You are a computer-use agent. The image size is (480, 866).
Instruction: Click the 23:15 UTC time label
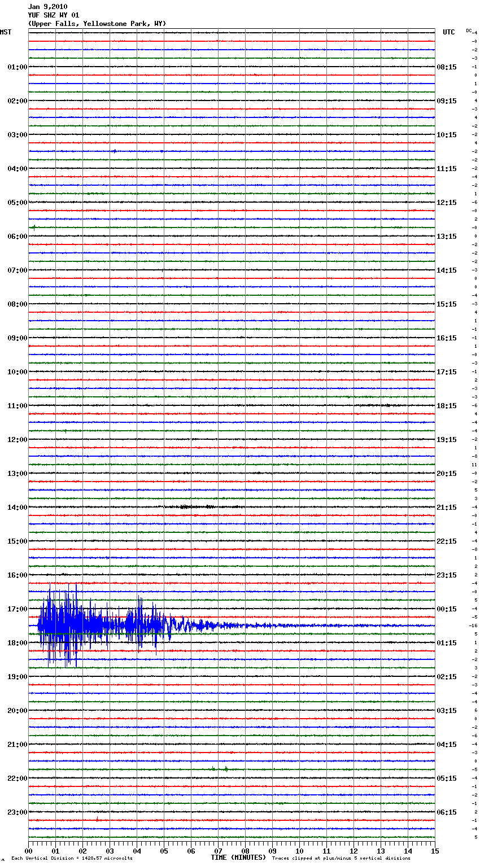[447, 575]
